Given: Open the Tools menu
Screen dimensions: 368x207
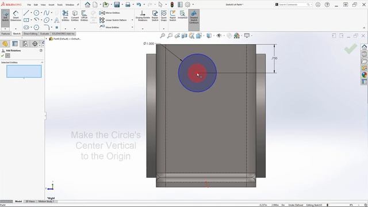Looking at the screenshot, I should pyautogui.click(x=60, y=5).
